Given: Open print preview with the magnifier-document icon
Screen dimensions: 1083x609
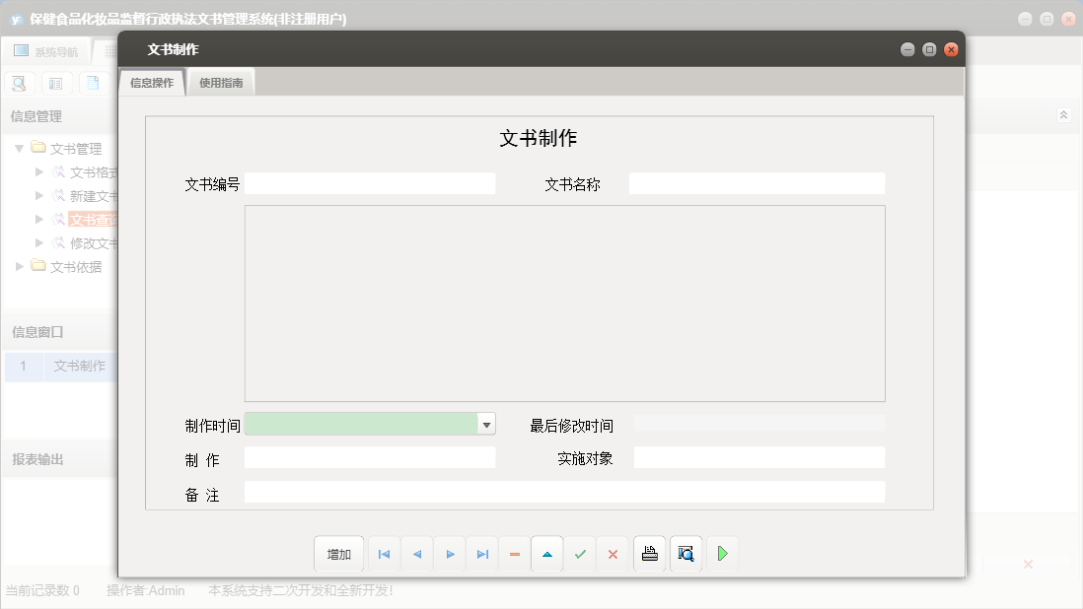Looking at the screenshot, I should (x=686, y=553).
